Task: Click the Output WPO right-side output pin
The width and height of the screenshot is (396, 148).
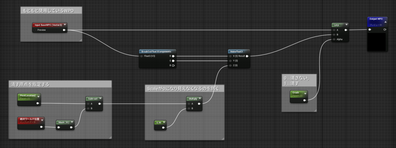Action: 385,29
